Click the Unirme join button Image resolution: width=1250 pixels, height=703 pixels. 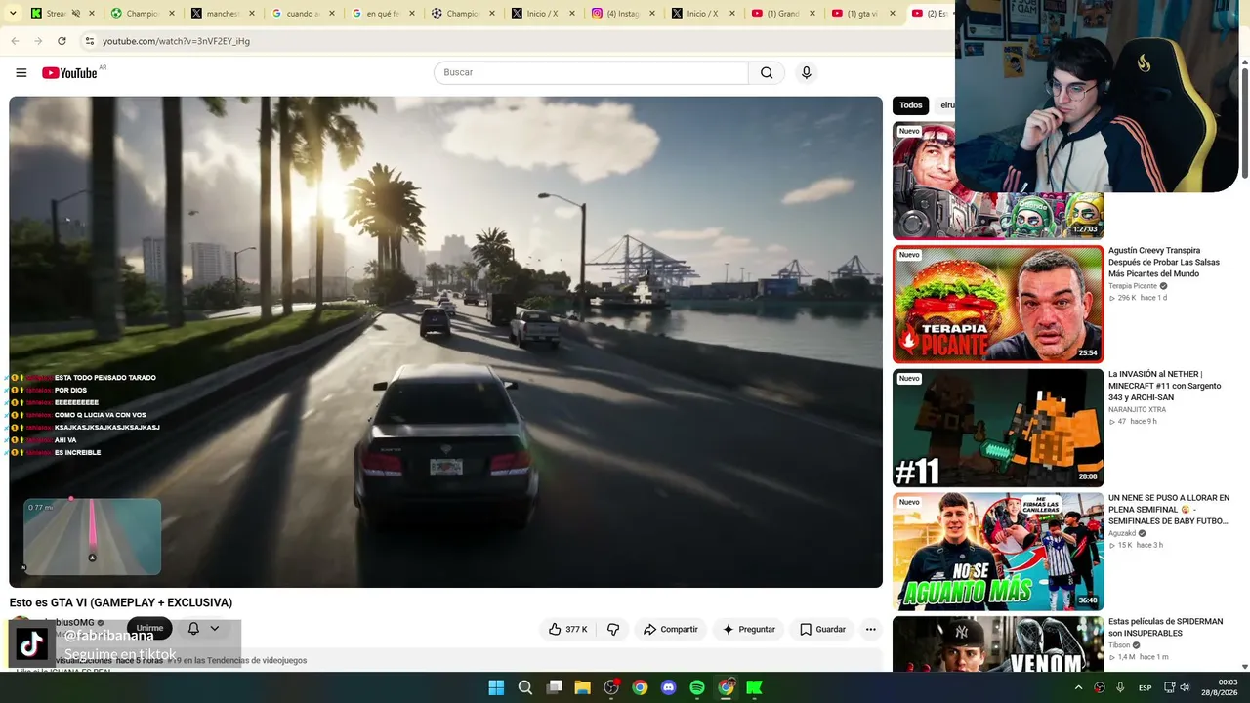pos(149,629)
